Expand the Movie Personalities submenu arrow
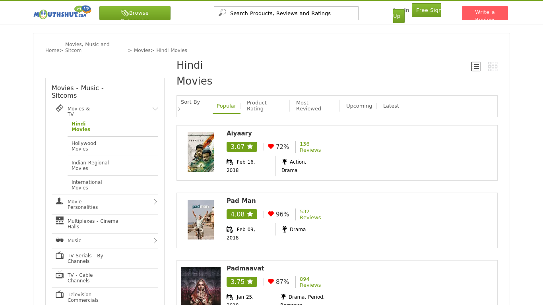 [x=155, y=202]
